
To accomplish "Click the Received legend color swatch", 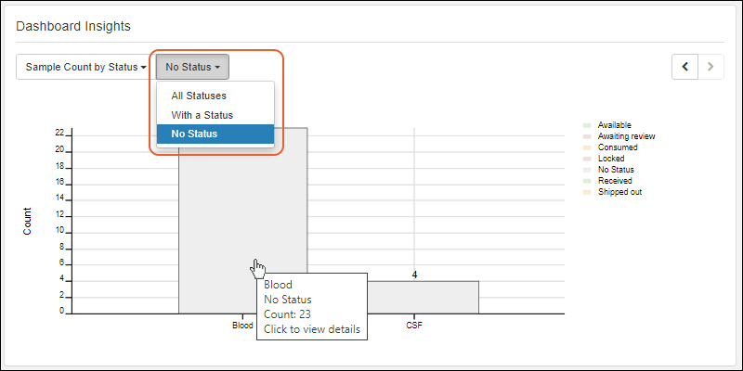I will (x=587, y=181).
